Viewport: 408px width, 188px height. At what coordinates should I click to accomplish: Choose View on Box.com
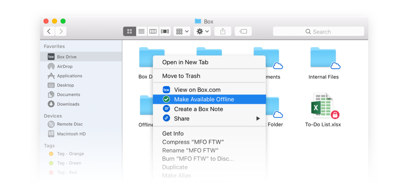coord(209,90)
